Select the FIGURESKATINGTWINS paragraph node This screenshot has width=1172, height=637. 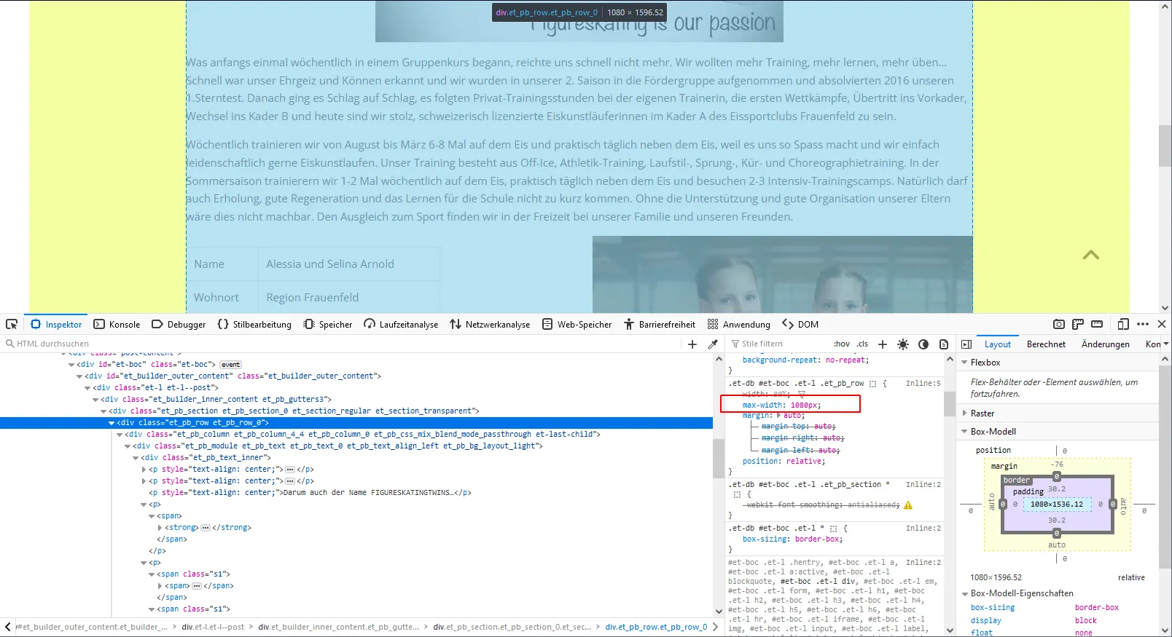tap(310, 492)
